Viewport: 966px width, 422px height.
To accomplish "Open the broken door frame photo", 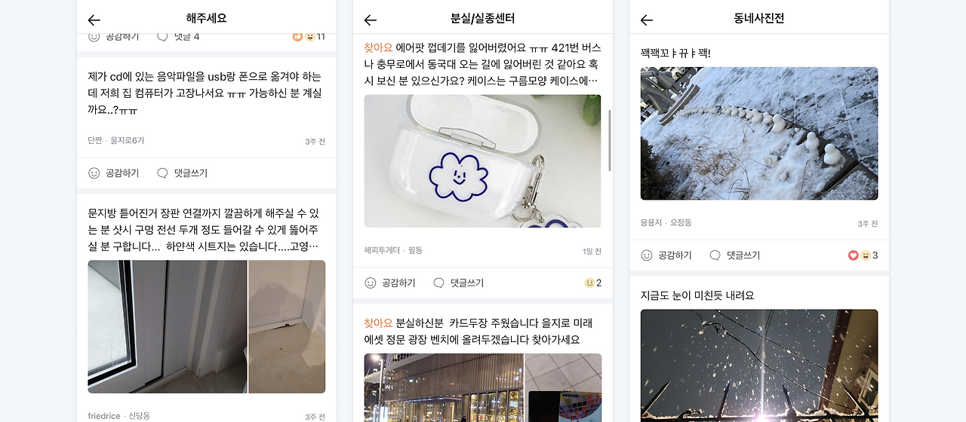I will (x=167, y=326).
